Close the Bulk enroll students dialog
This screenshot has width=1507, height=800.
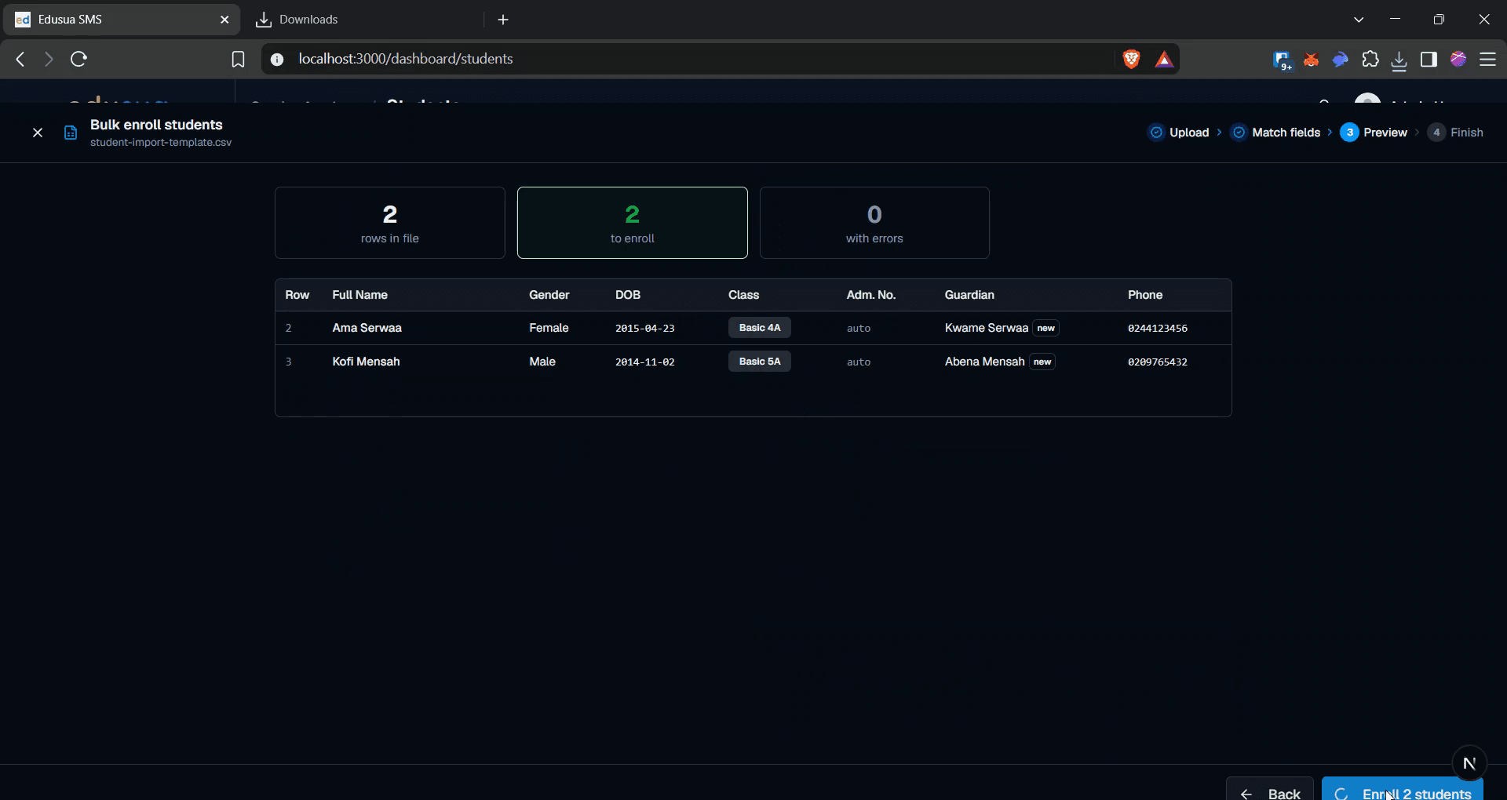37,133
